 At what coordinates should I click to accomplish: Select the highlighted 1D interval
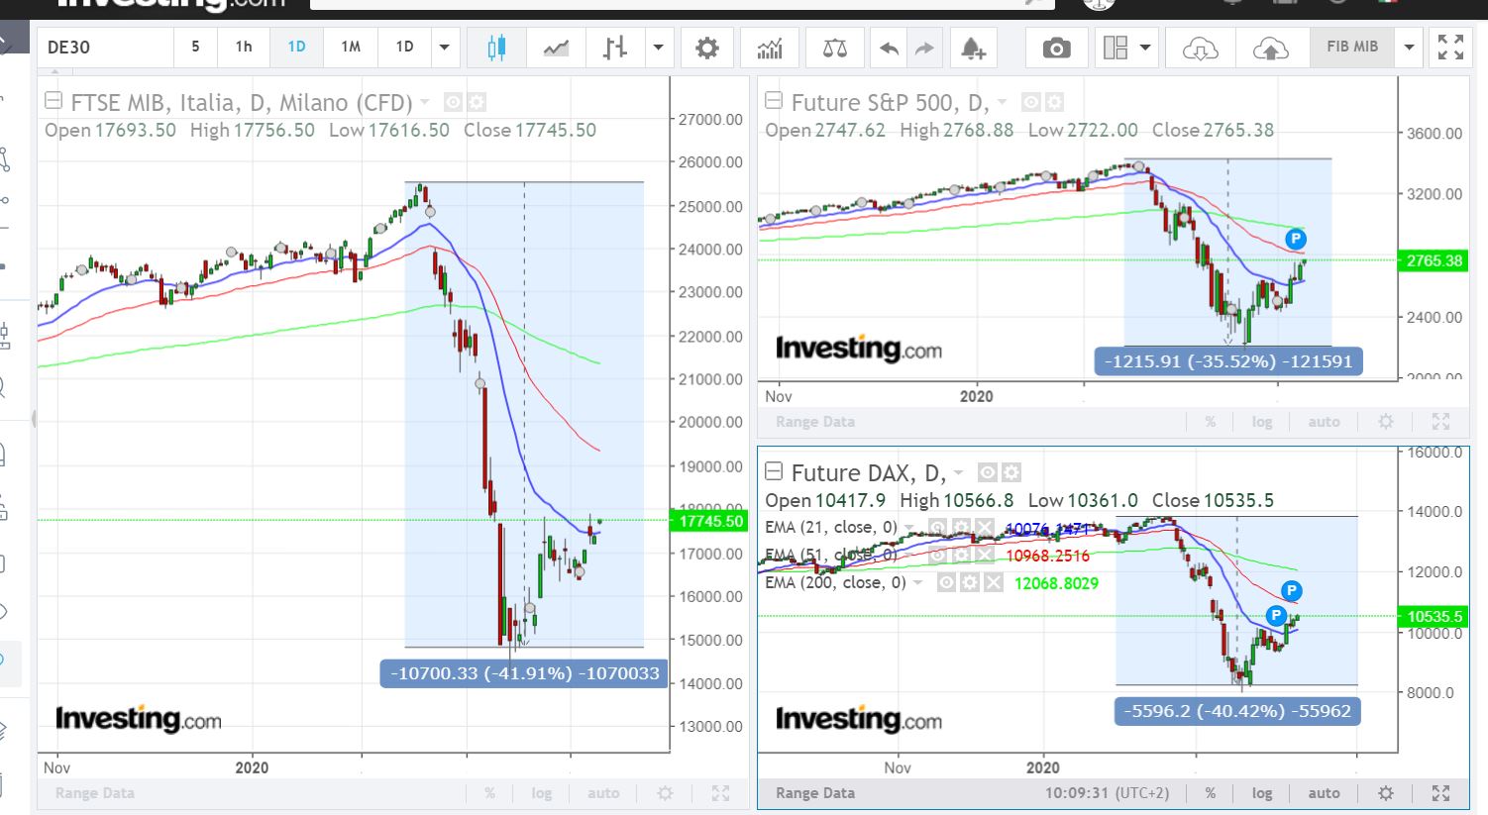point(296,47)
